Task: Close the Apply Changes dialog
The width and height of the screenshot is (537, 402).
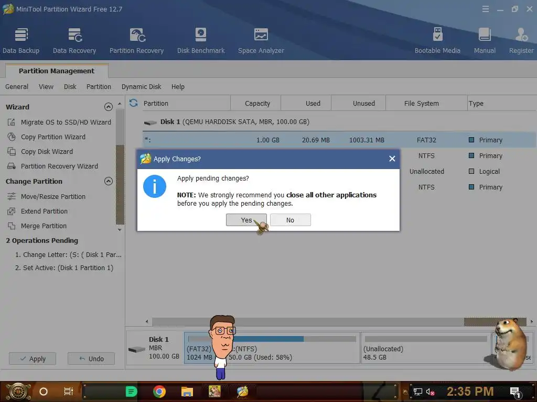Action: [392, 159]
